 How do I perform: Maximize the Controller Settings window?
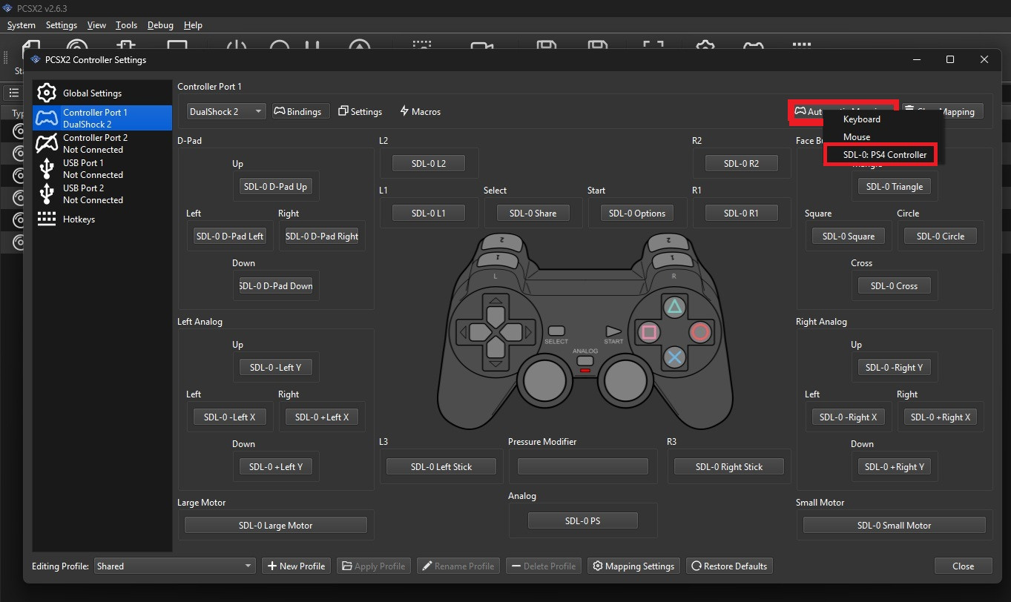coord(950,59)
